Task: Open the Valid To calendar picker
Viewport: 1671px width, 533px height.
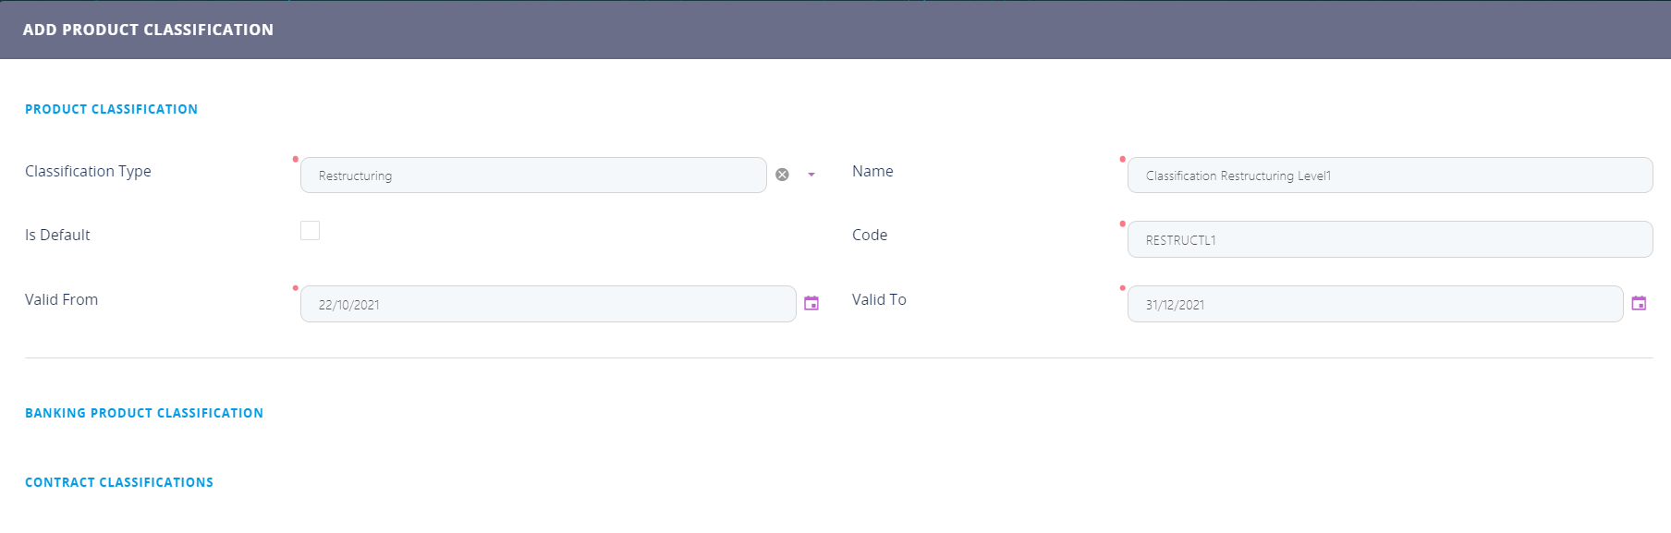Action: click(1639, 303)
